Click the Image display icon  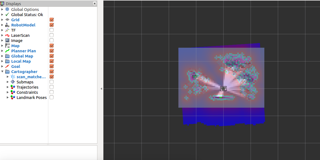click(7, 40)
